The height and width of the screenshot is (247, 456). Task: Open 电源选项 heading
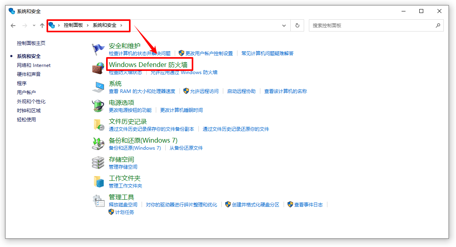tap(121, 102)
